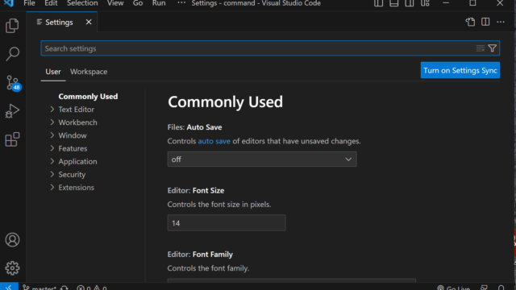Click the Font Size input showing 14
This screenshot has width=516, height=290.
click(227, 223)
